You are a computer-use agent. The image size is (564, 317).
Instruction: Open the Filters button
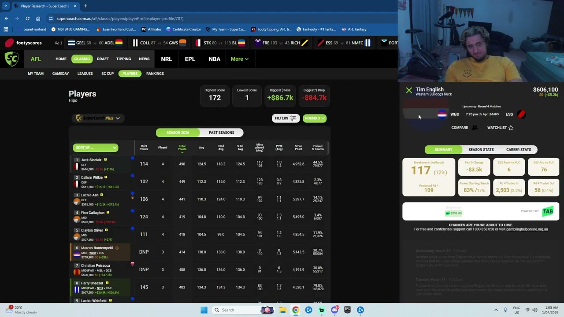(x=286, y=118)
